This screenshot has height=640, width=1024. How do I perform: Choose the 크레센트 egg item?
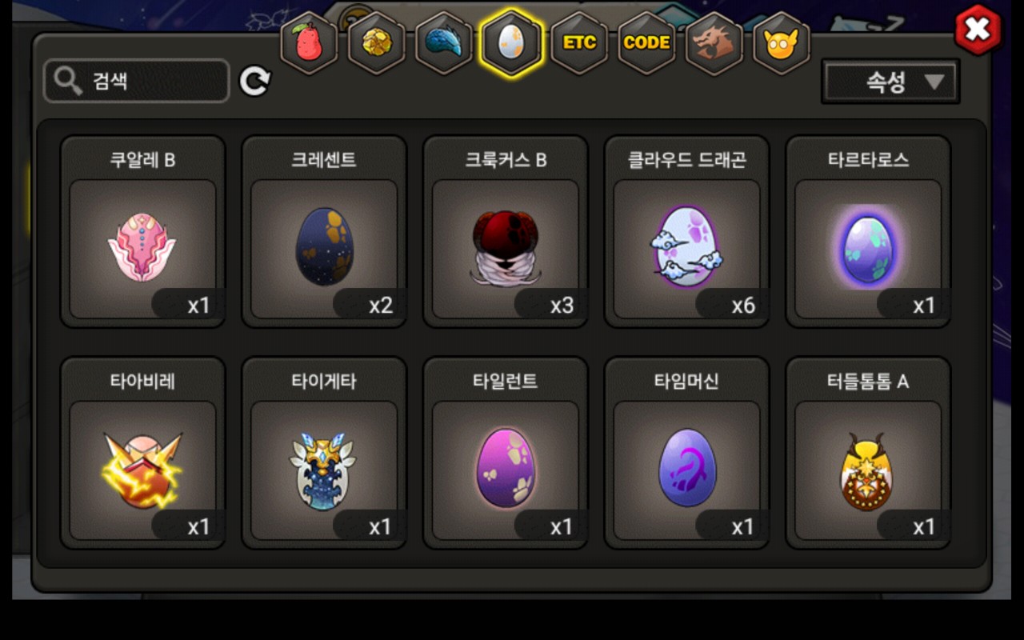[x=324, y=232]
